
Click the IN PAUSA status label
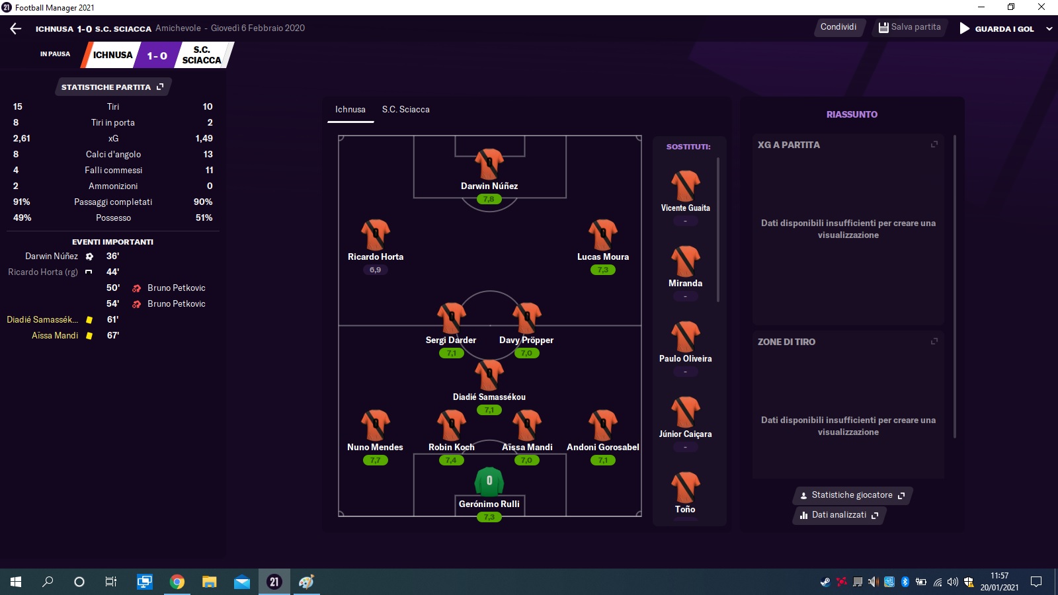tap(55, 54)
